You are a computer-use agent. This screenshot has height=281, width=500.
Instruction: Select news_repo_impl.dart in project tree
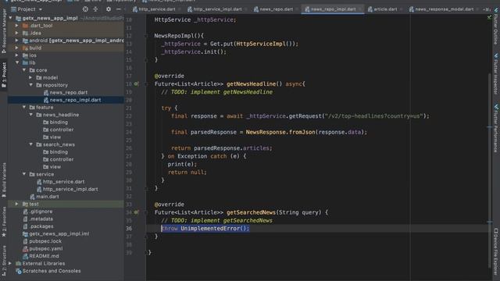coord(72,100)
